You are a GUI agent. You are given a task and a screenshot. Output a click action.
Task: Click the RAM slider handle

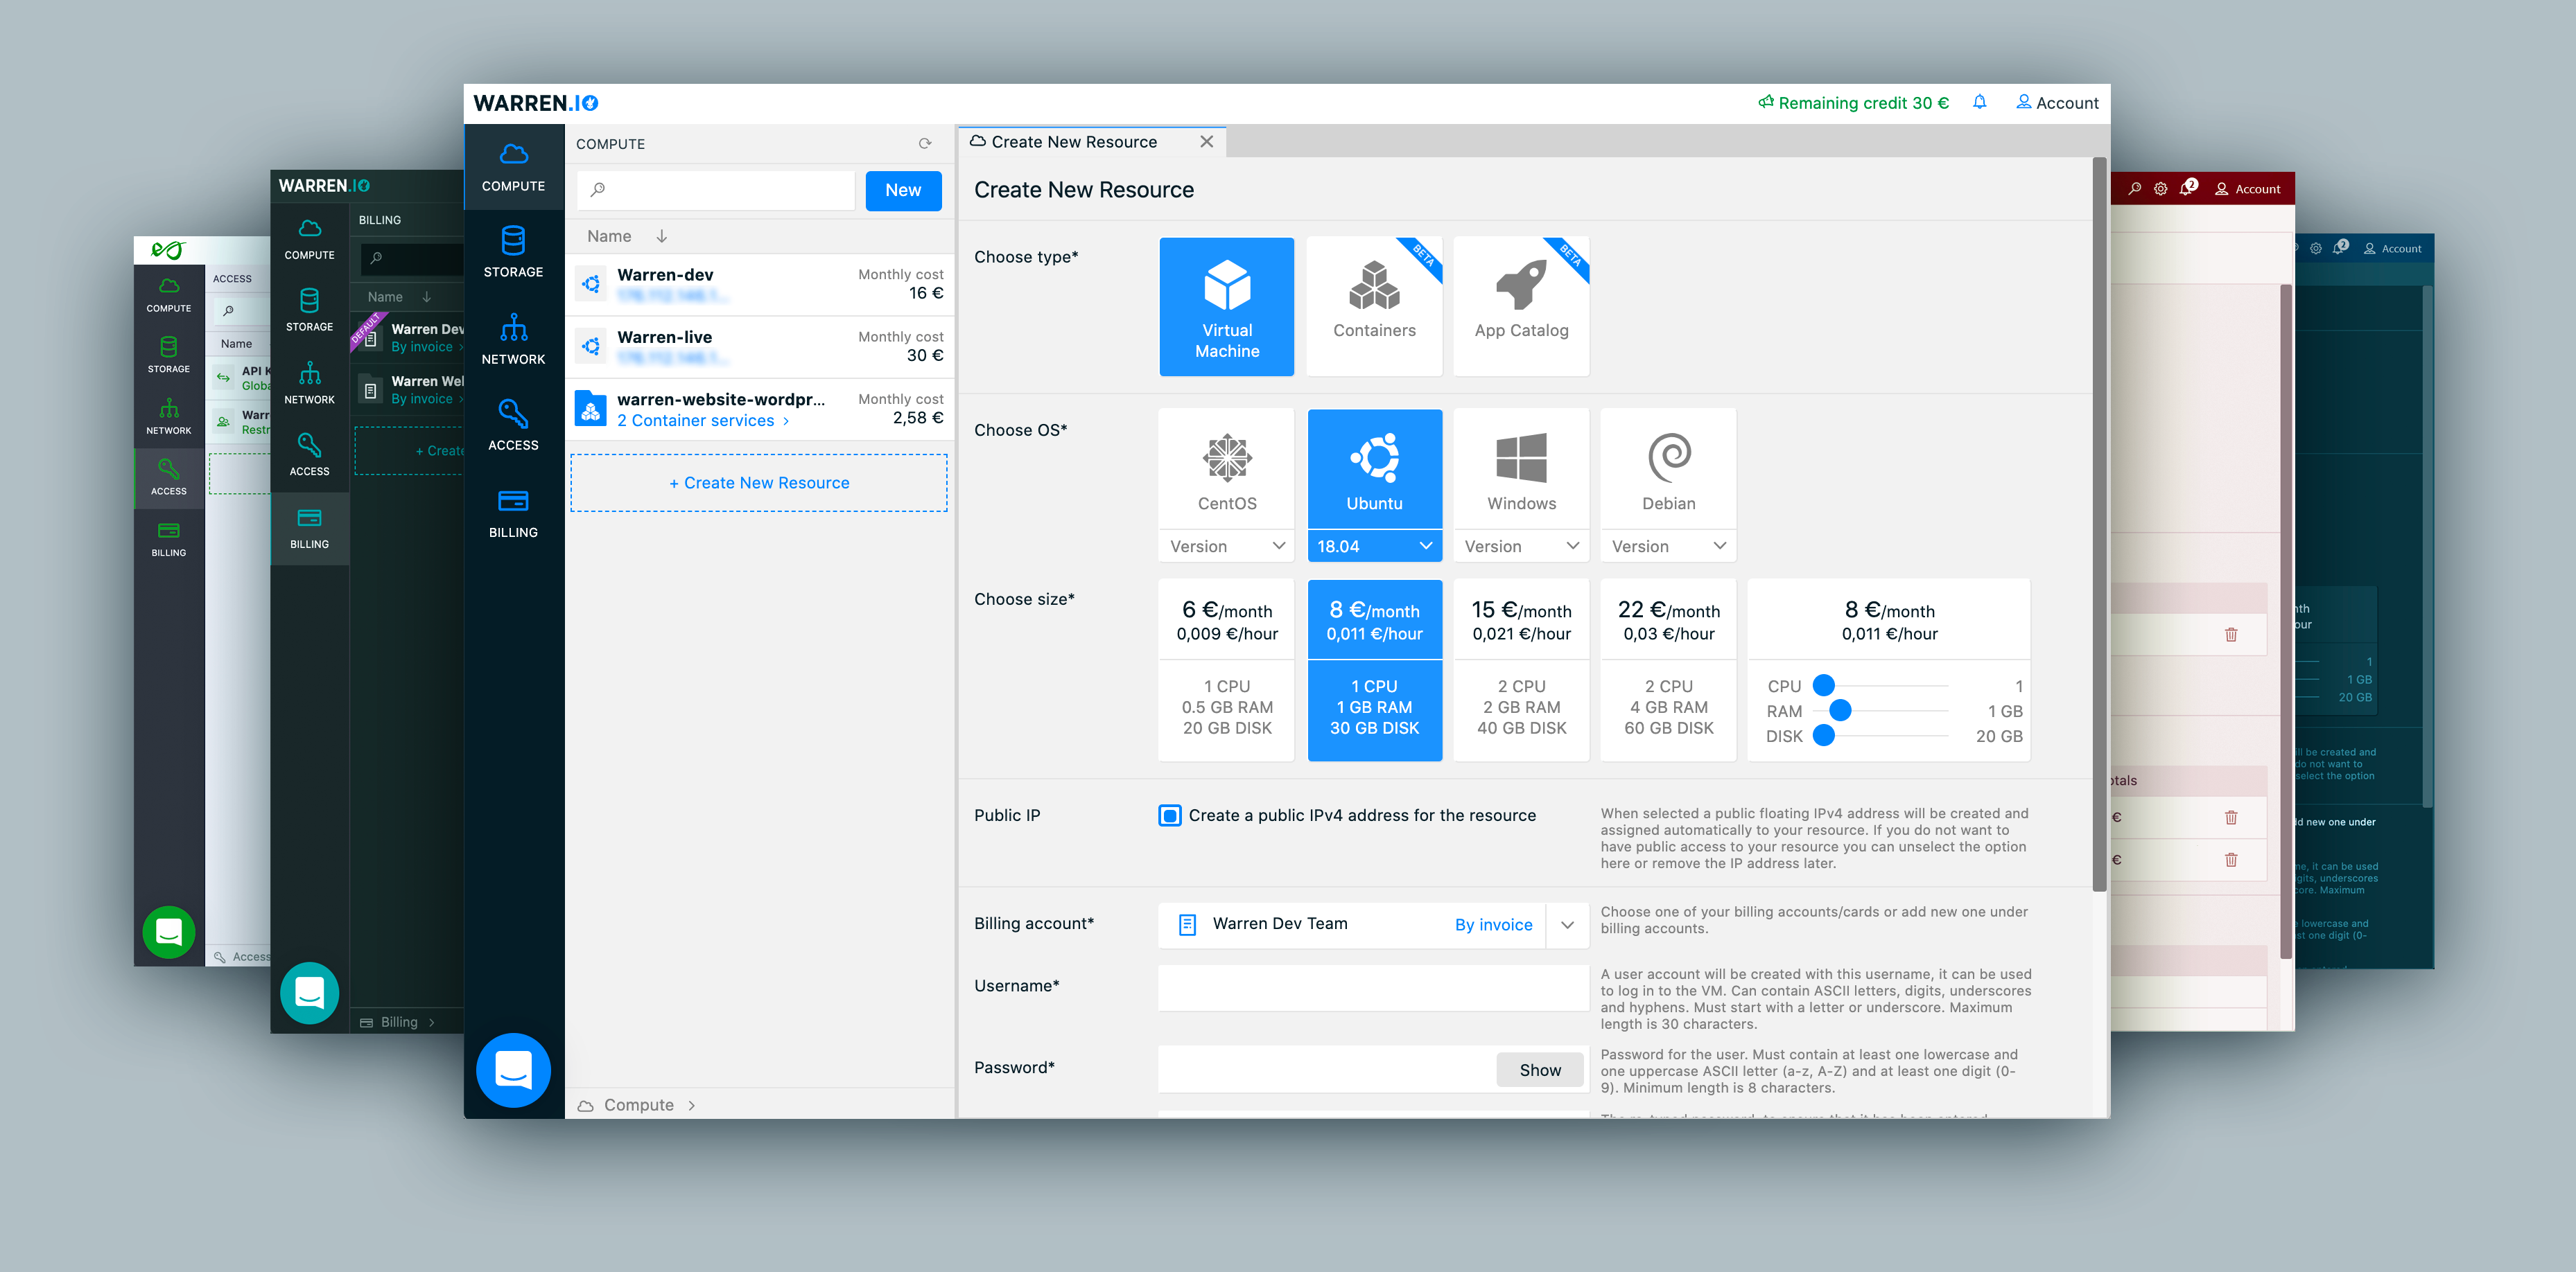1839,709
